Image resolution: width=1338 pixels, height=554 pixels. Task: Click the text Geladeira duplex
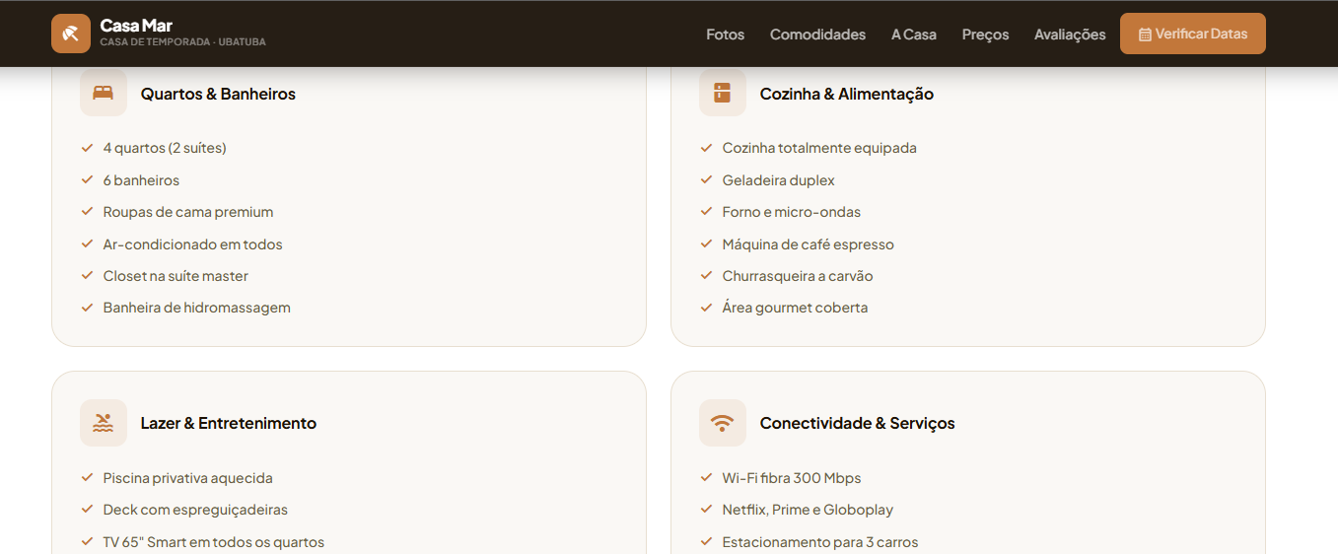pyautogui.click(x=779, y=180)
